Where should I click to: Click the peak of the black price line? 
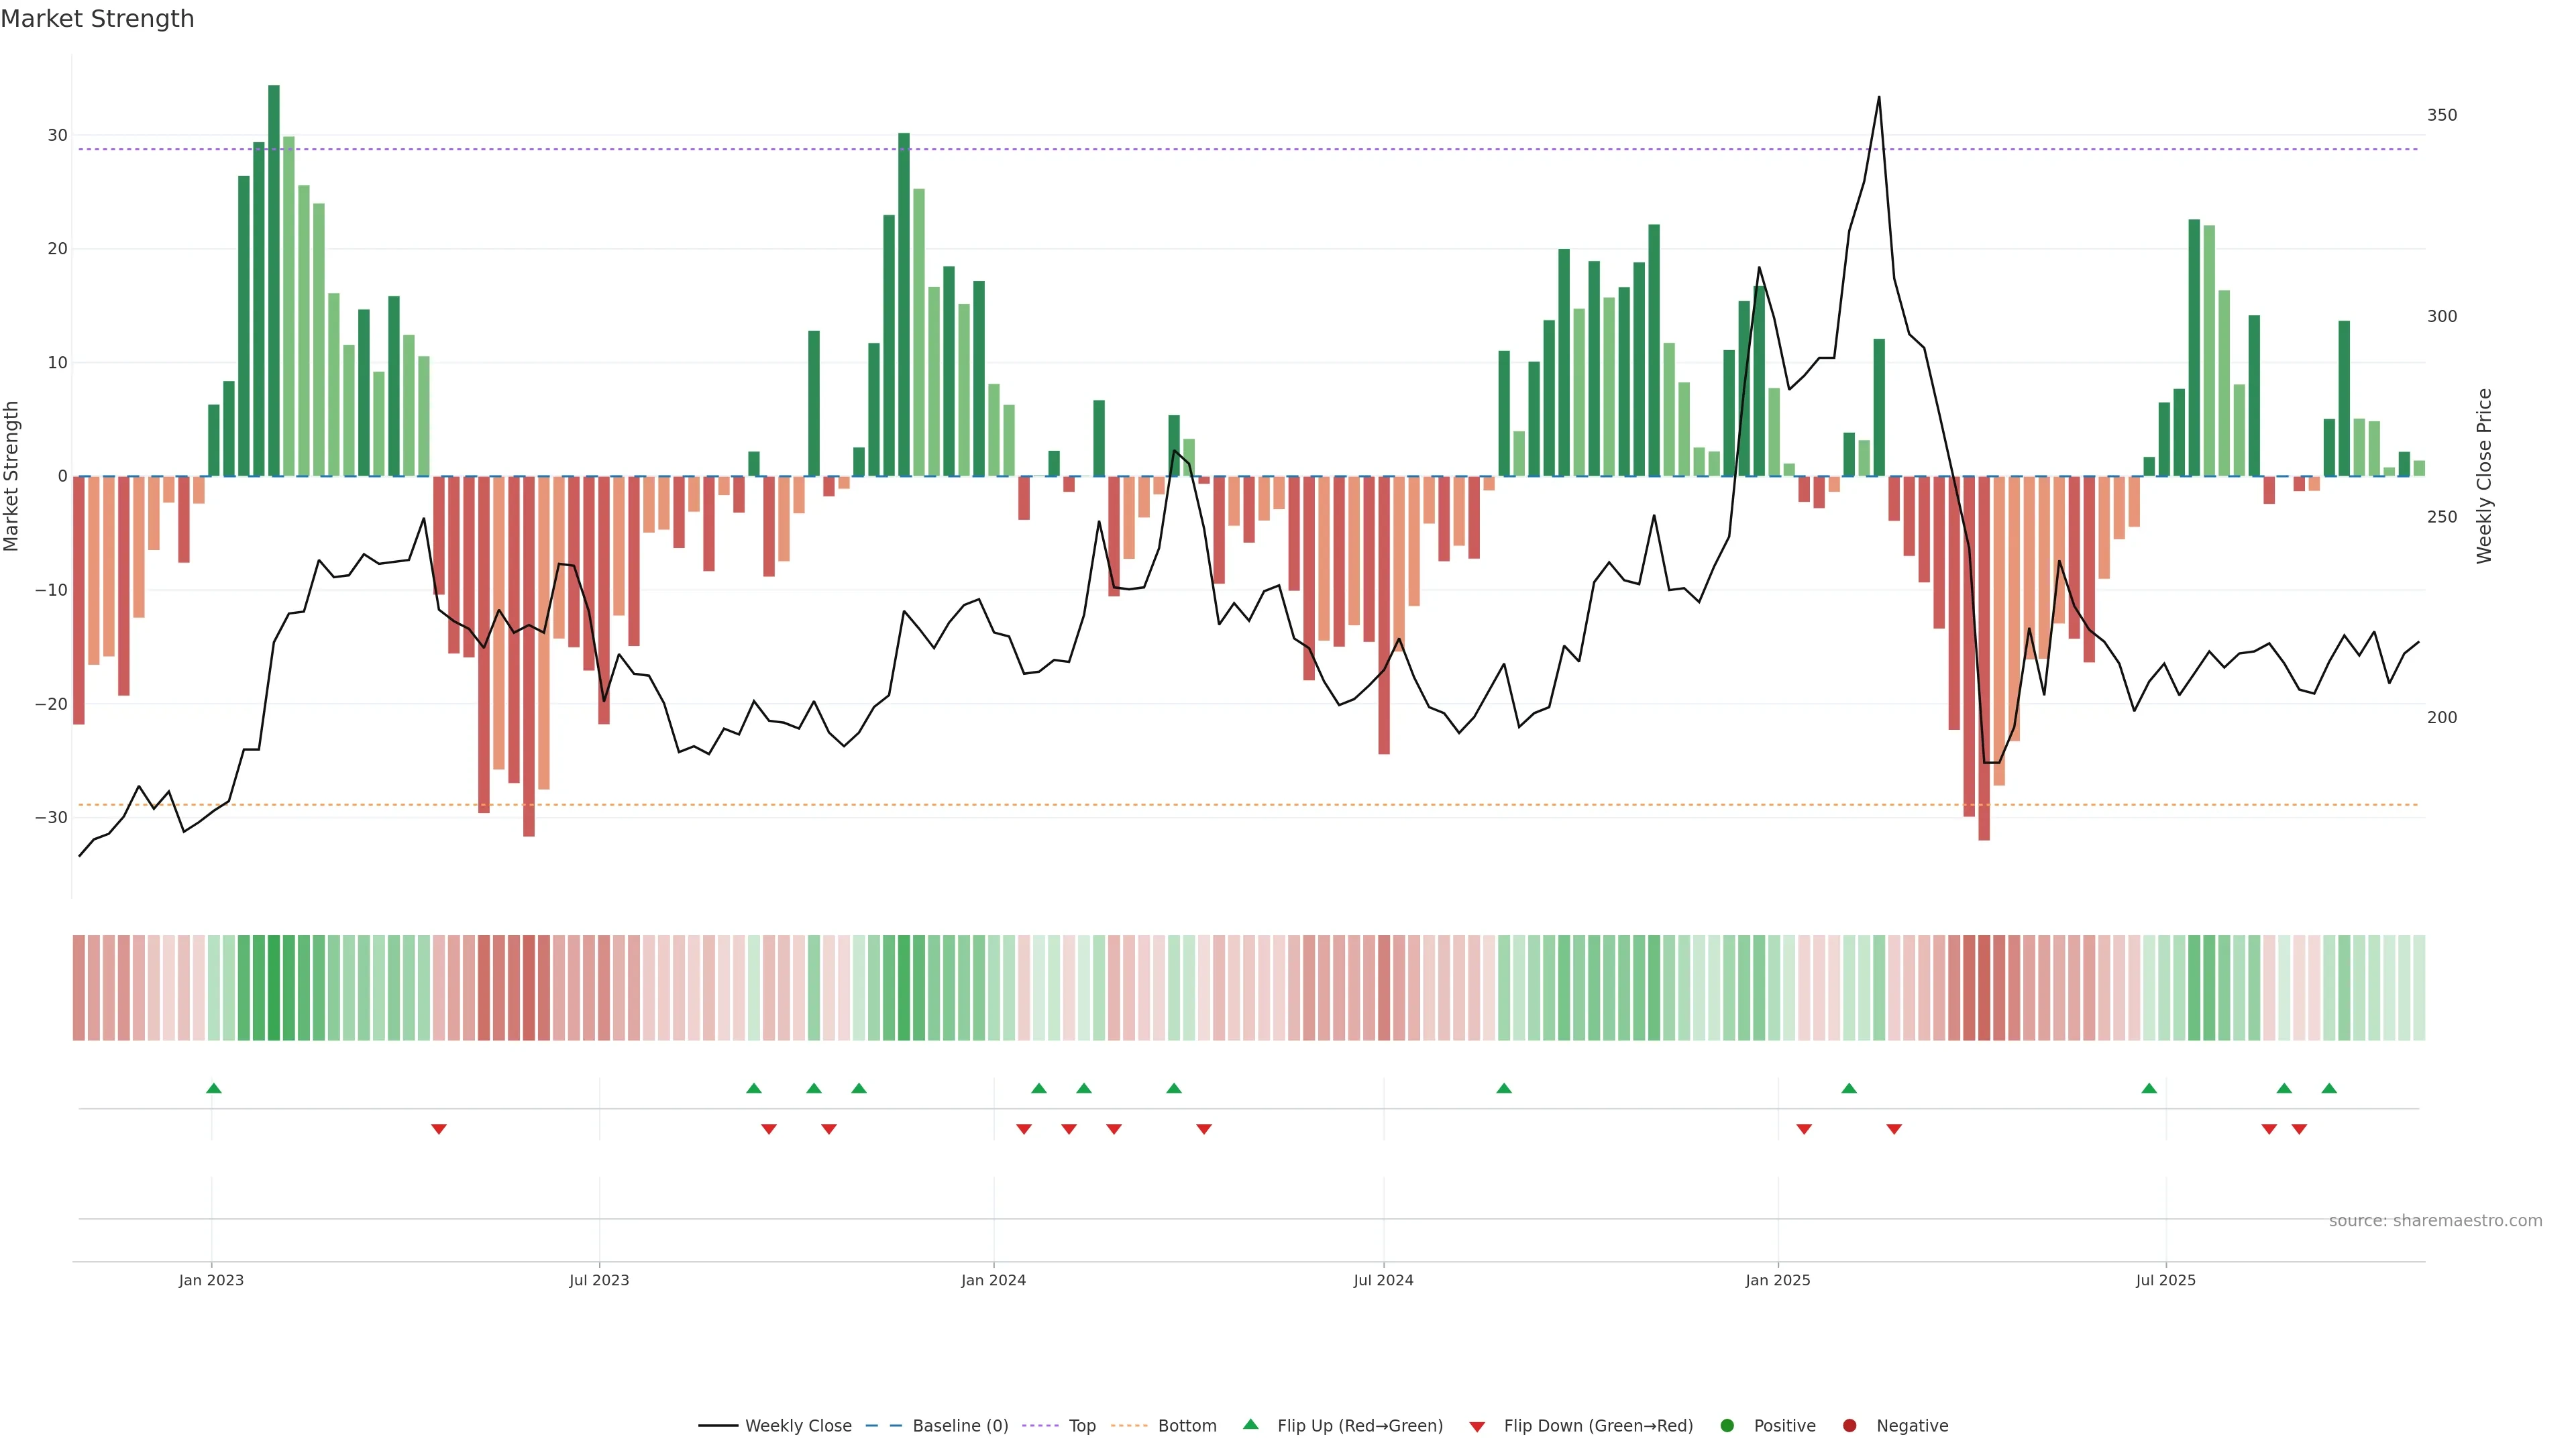[x=1878, y=98]
